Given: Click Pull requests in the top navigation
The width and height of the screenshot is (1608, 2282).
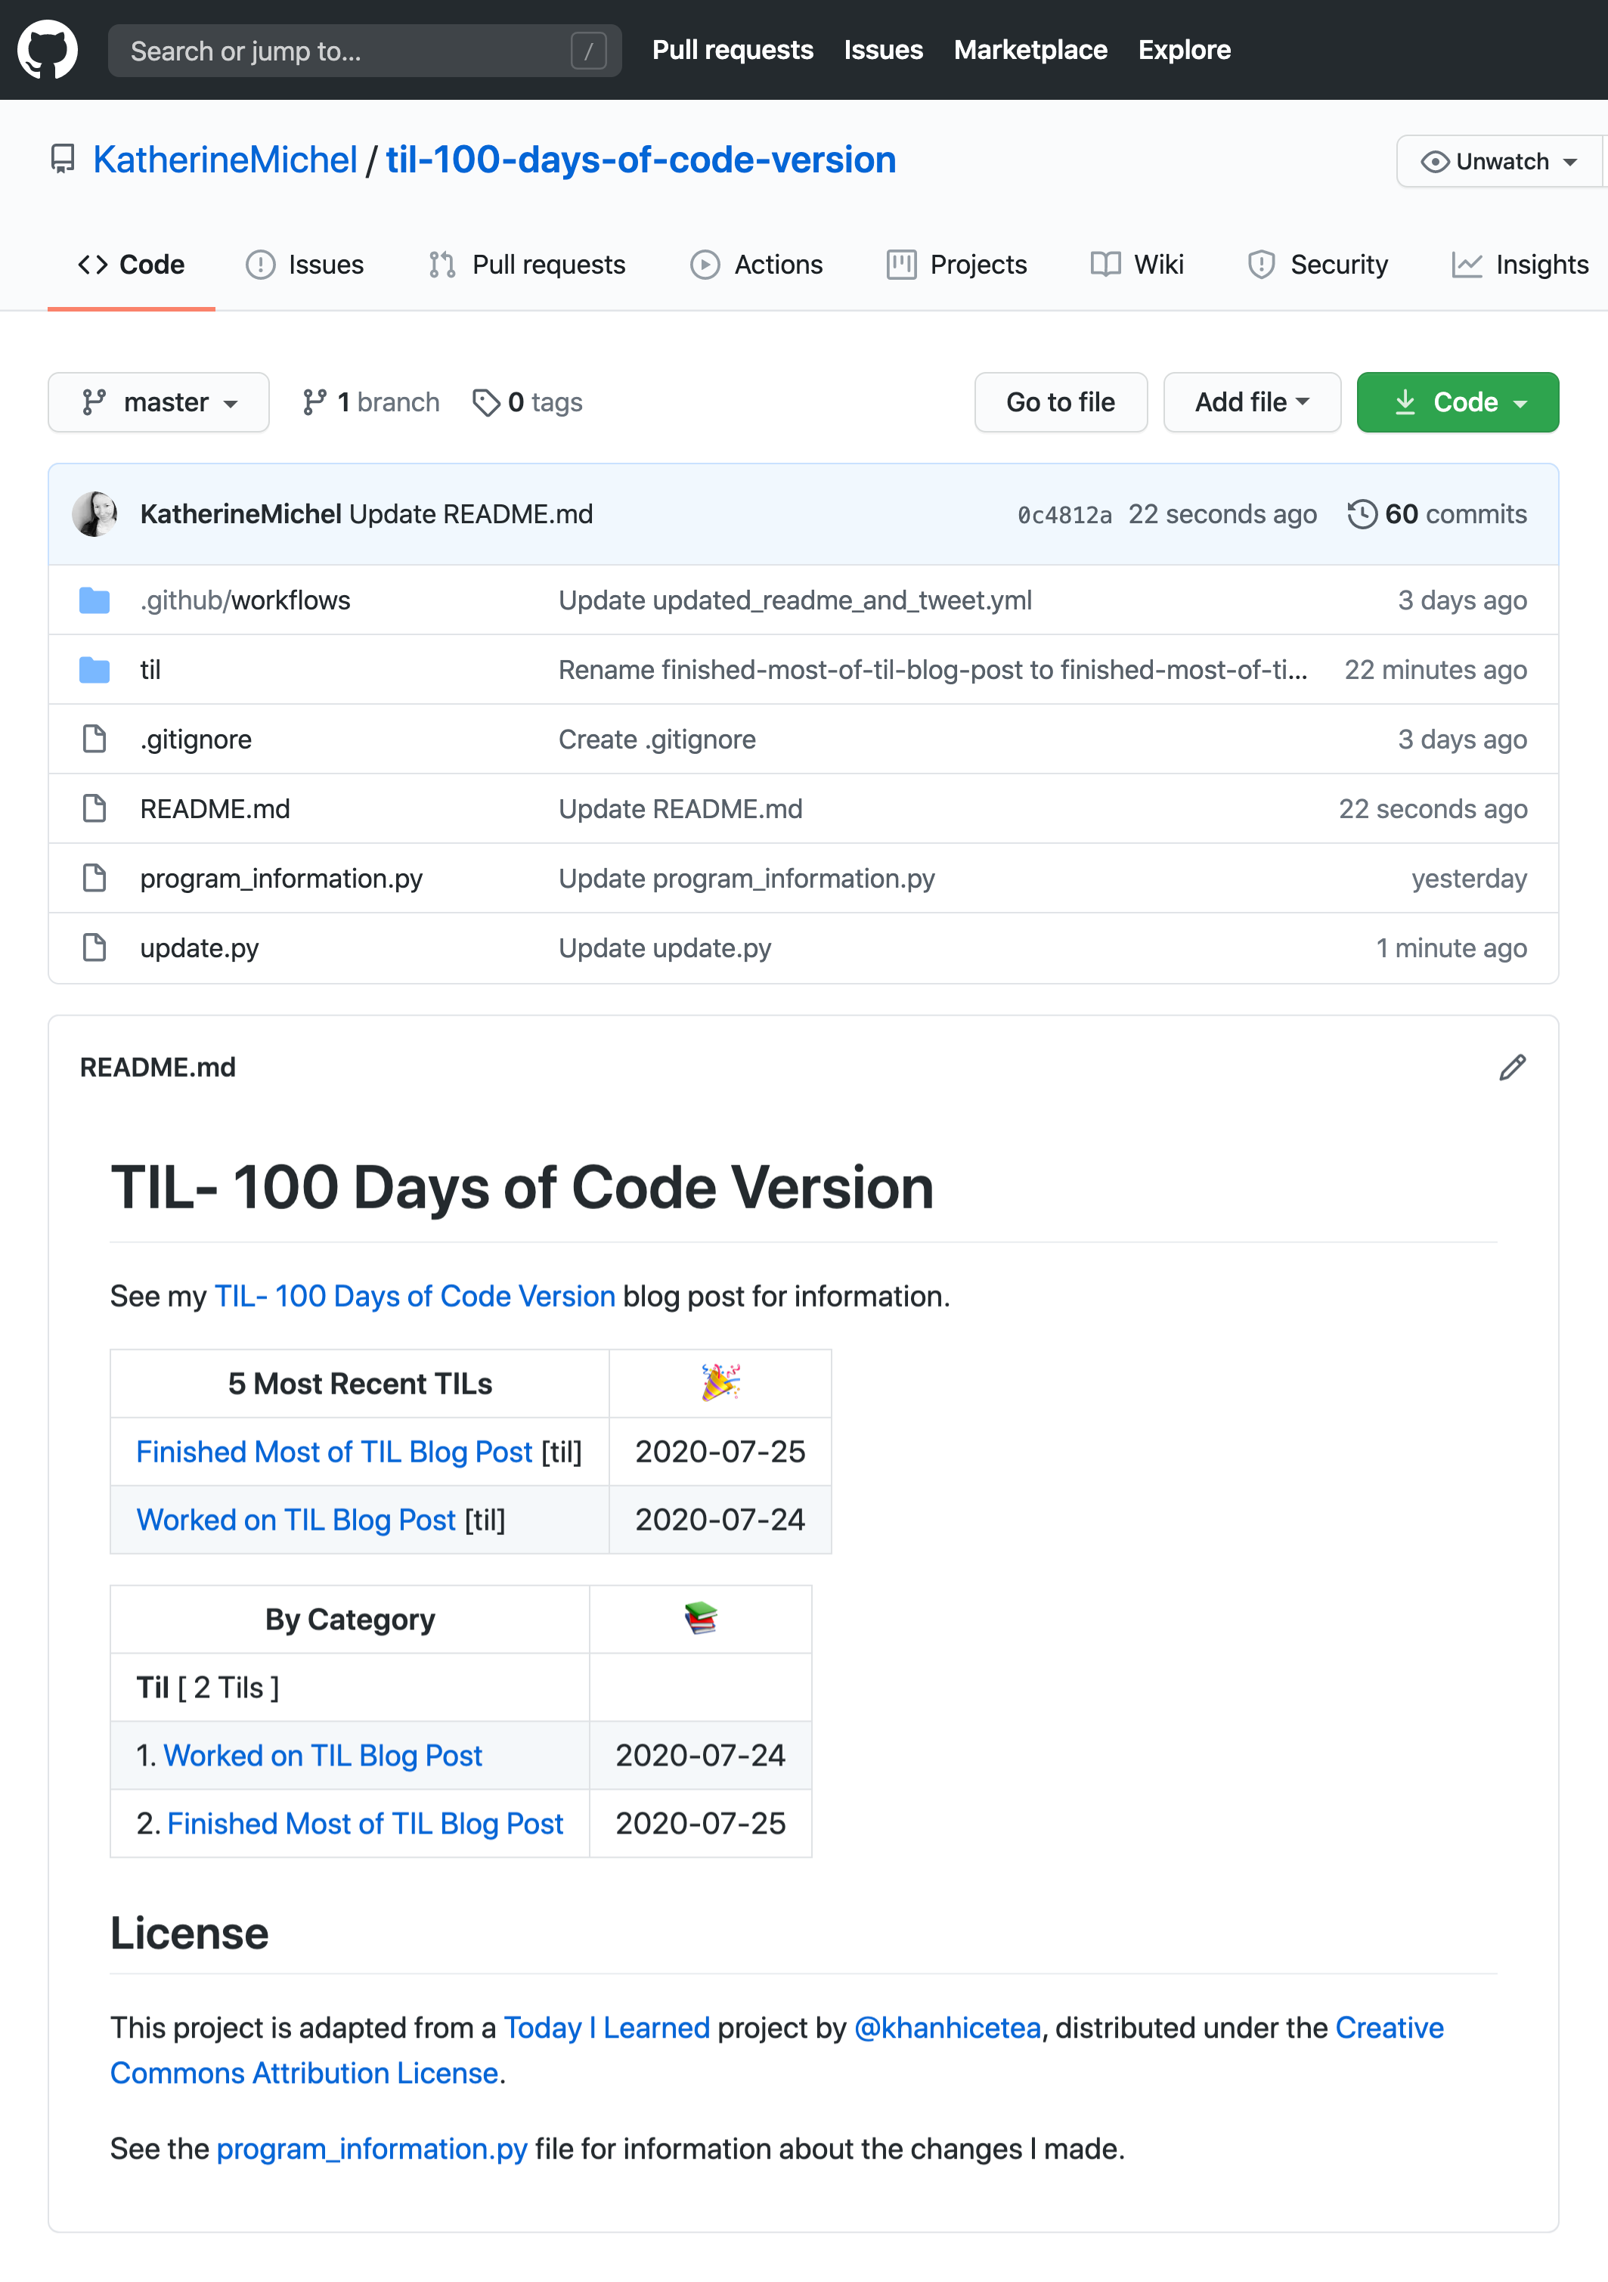Looking at the screenshot, I should click(733, 51).
